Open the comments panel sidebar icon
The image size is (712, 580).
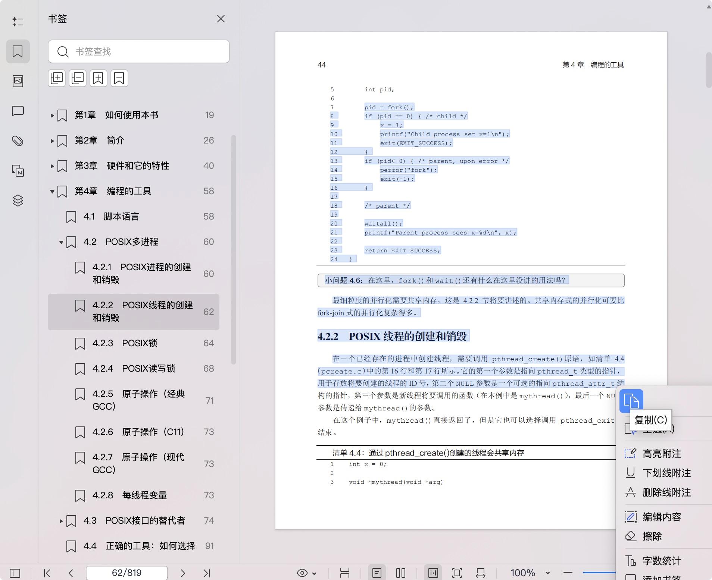click(x=18, y=111)
